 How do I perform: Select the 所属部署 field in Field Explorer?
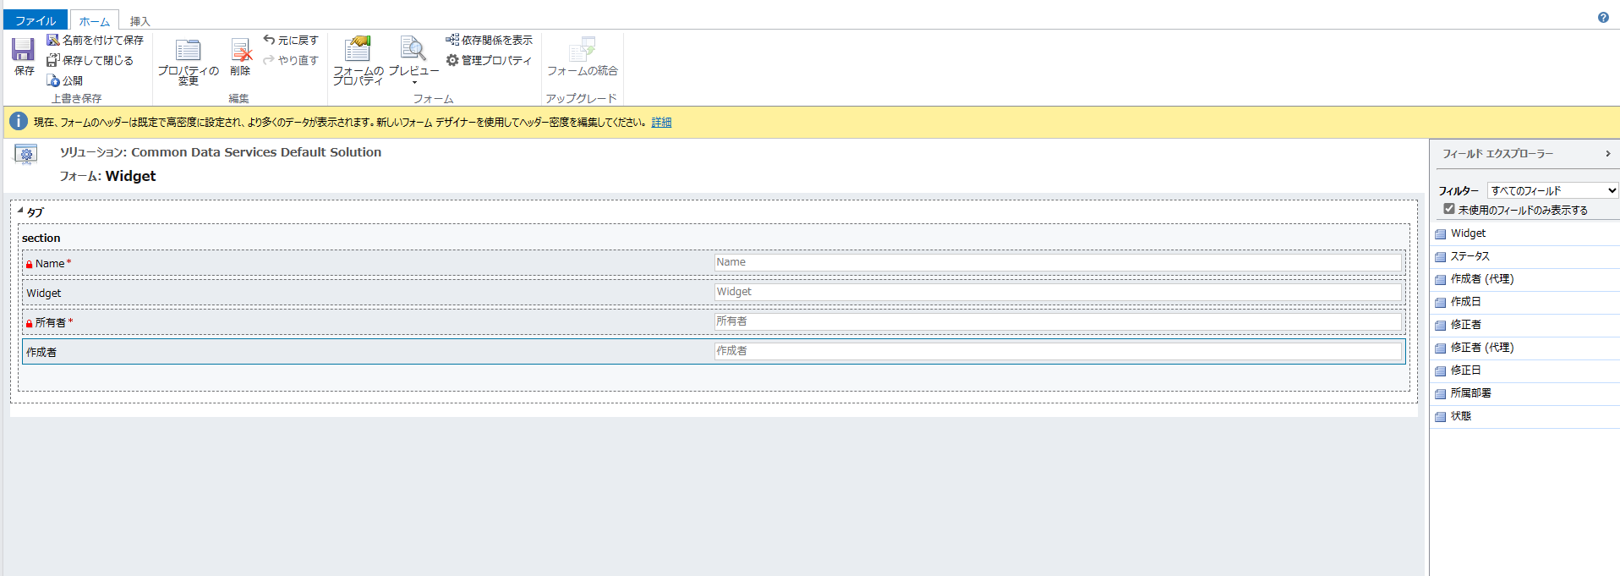tap(1470, 393)
